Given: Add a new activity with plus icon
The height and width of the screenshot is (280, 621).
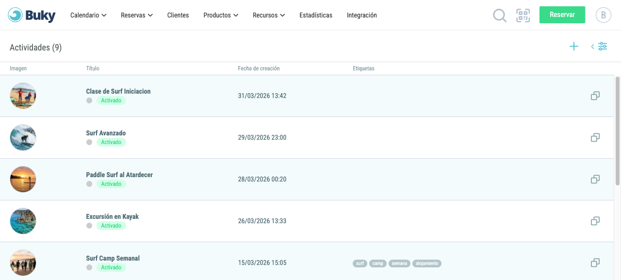Looking at the screenshot, I should tap(574, 47).
